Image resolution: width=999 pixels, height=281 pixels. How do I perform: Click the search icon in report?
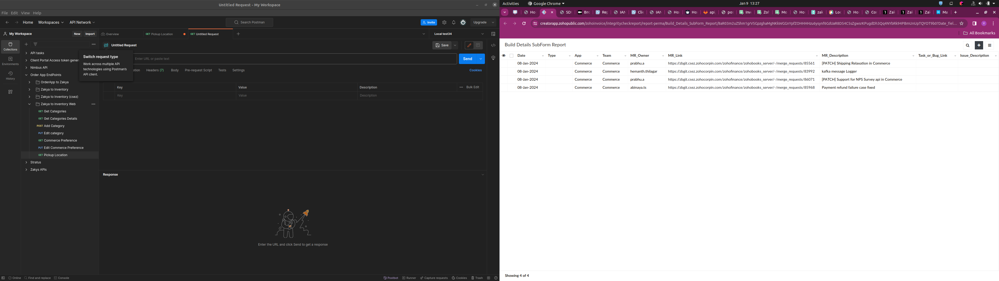click(x=967, y=46)
